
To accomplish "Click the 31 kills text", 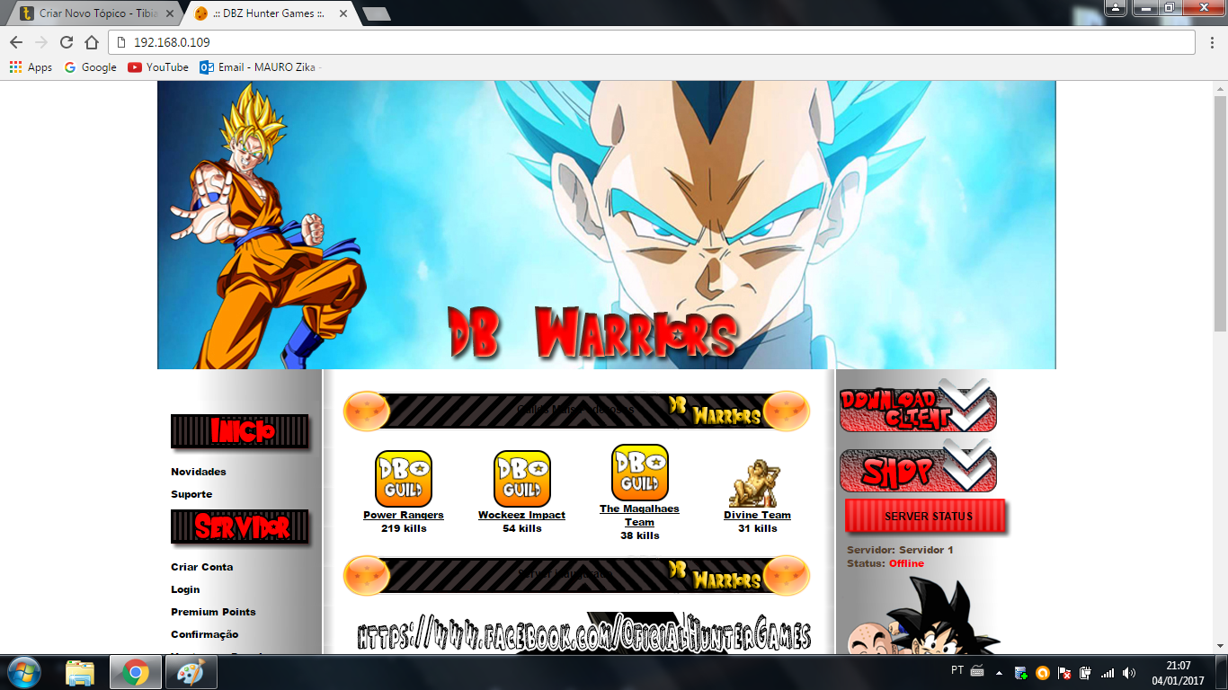I will tap(757, 528).
